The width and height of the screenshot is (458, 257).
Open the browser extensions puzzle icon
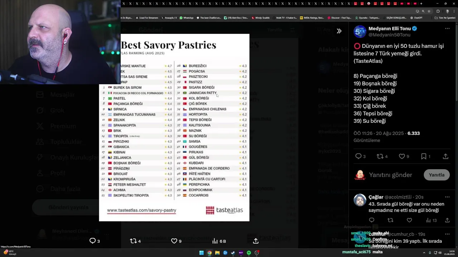click(x=438, y=11)
